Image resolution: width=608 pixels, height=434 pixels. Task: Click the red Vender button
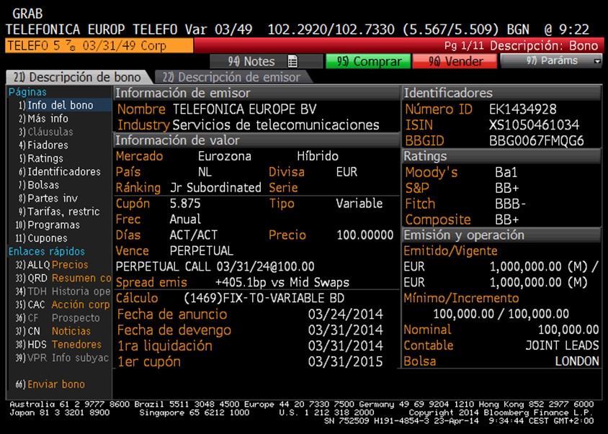(455, 61)
